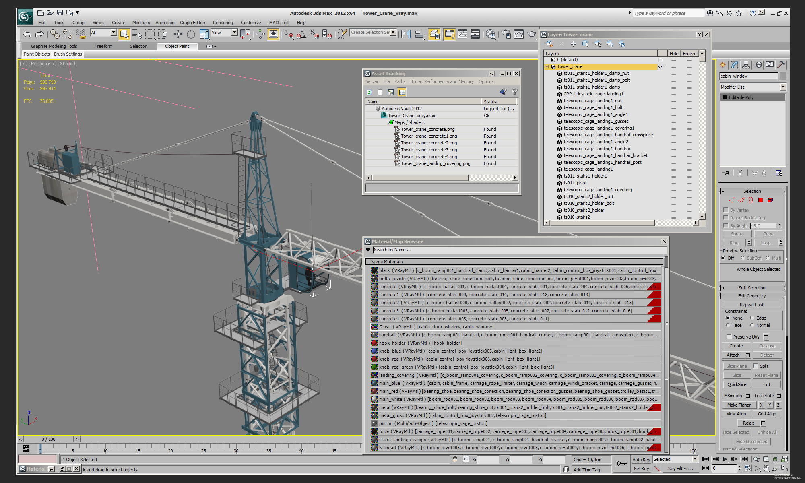Viewport: 805px width, 483px height.
Task: Select the Select and Move tool
Action: click(178, 34)
